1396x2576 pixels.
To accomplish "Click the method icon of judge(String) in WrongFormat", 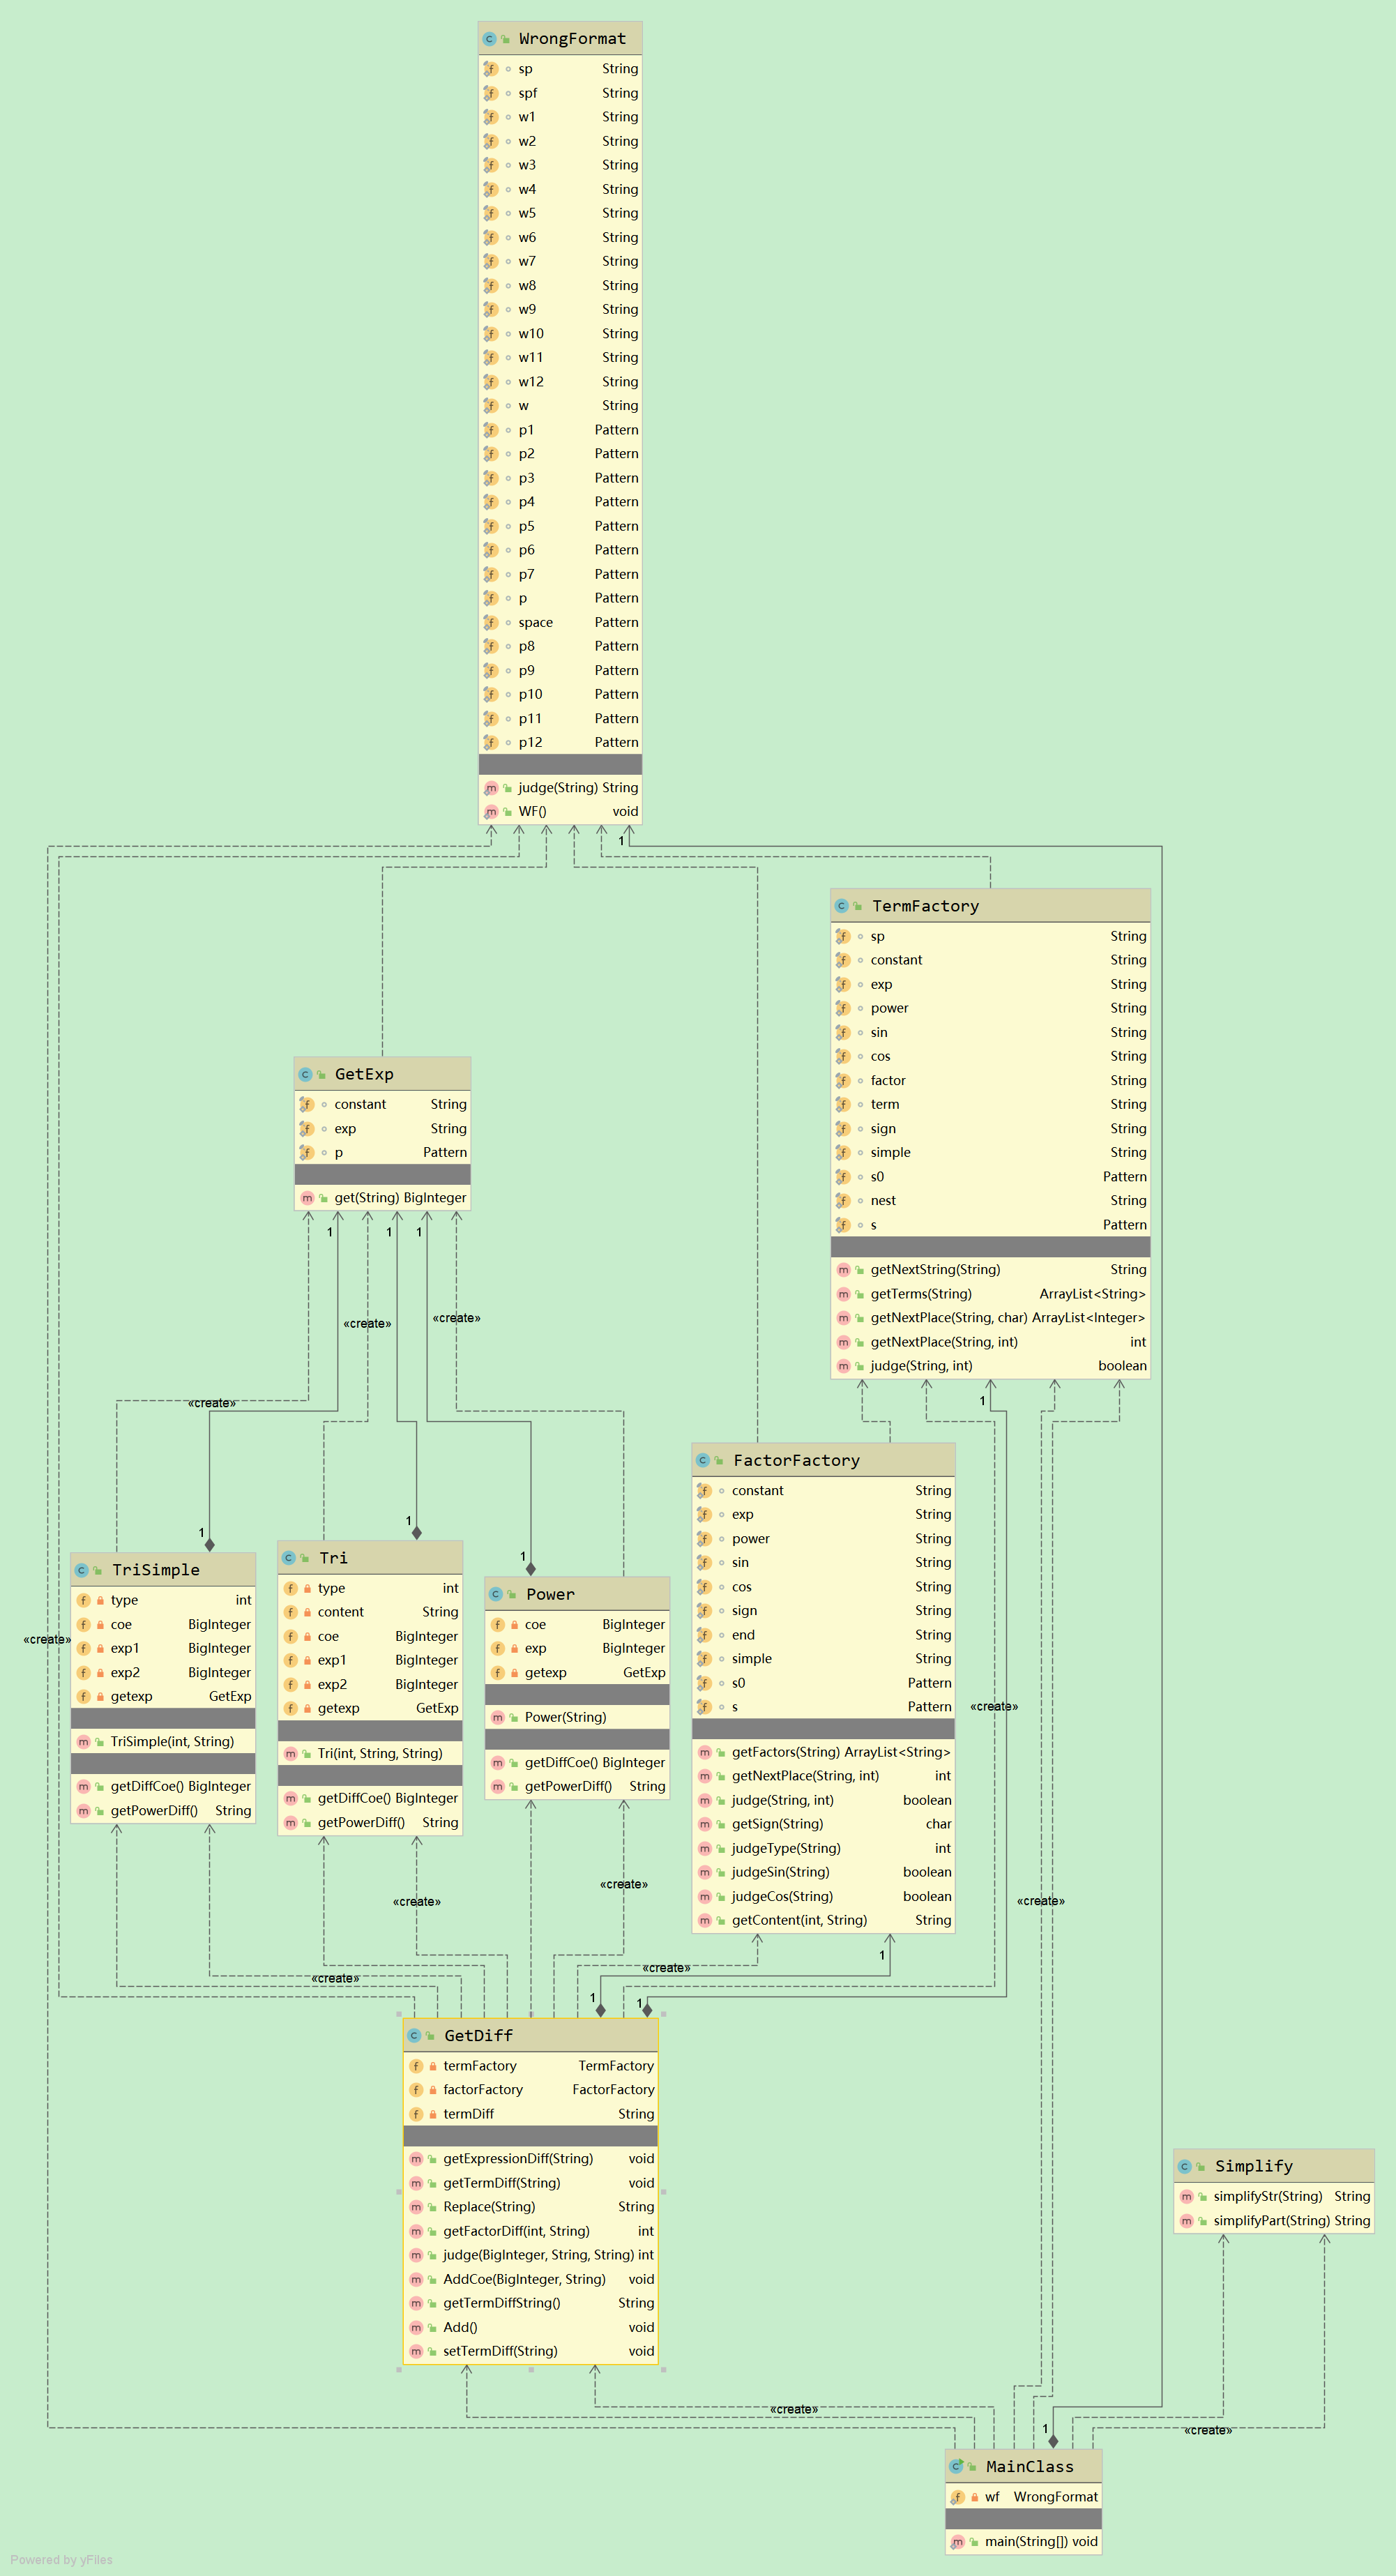I will click(x=491, y=788).
